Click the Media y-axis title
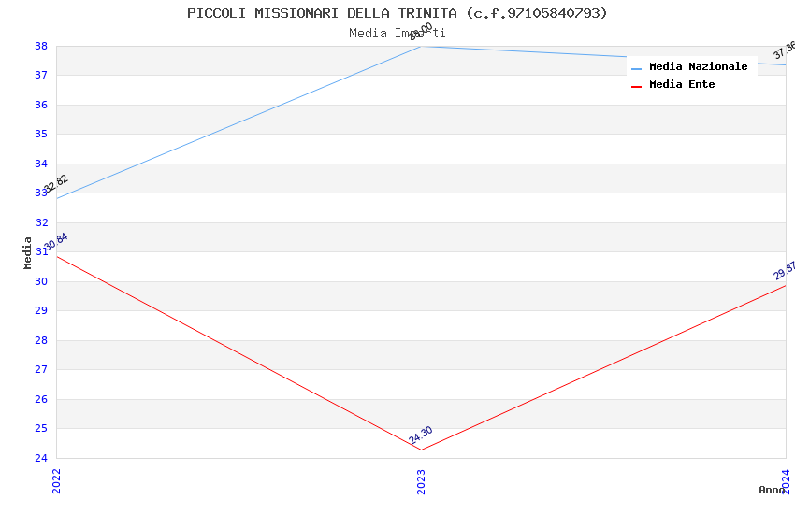The image size is (795, 514). (x=27, y=252)
